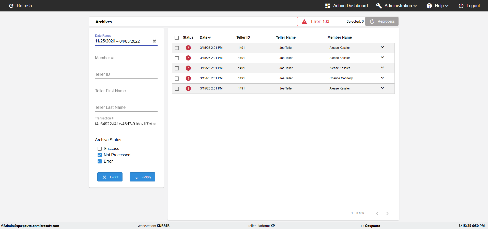Uncheck the Not Processed status filter
Viewport: 488px width, 229px height.
[100, 155]
